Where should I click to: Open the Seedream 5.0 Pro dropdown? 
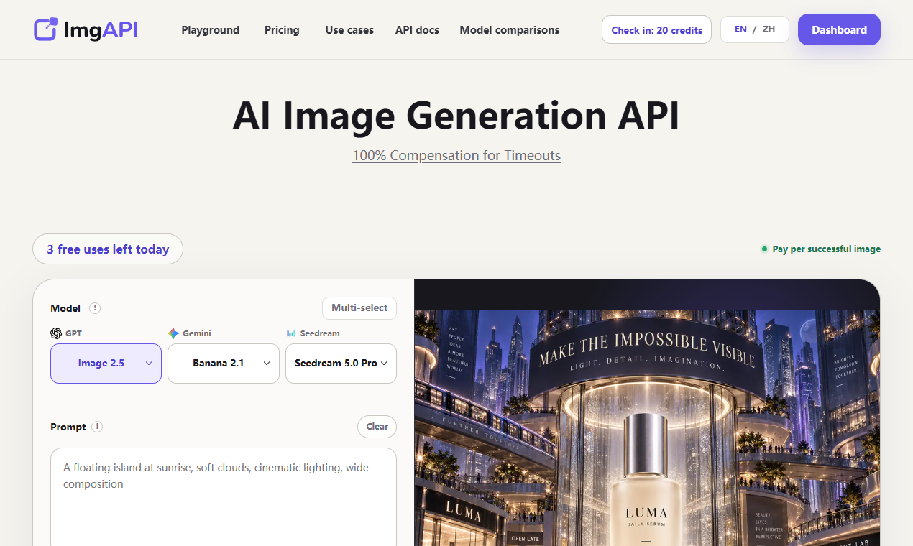pos(341,364)
